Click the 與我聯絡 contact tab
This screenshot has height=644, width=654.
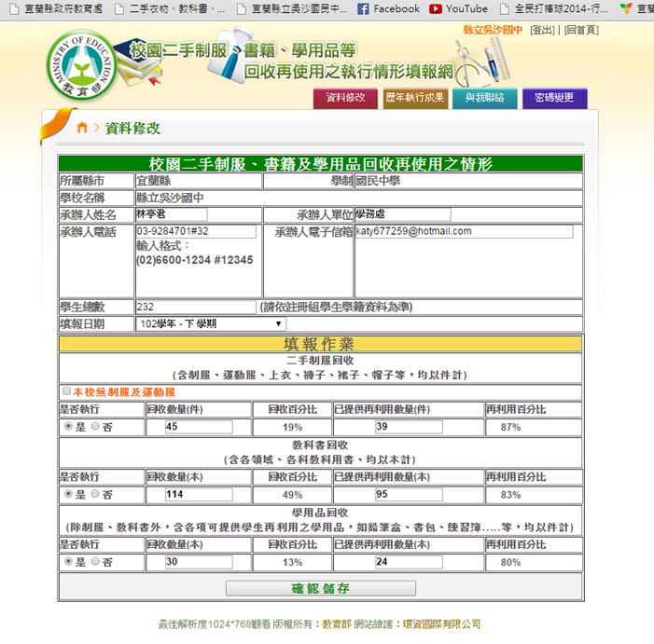coord(484,98)
